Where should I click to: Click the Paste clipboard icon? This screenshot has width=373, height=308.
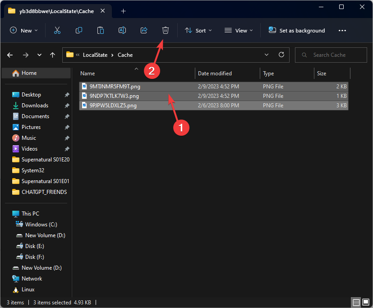(101, 30)
